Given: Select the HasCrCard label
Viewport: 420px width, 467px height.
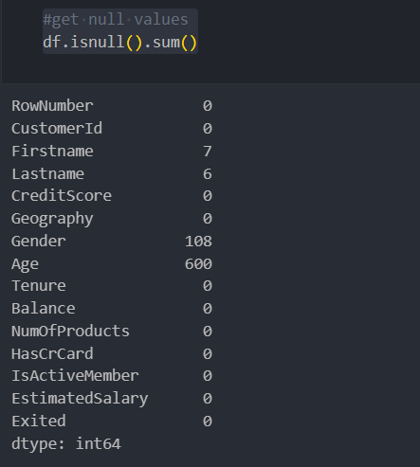Looking at the screenshot, I should [x=52, y=353].
